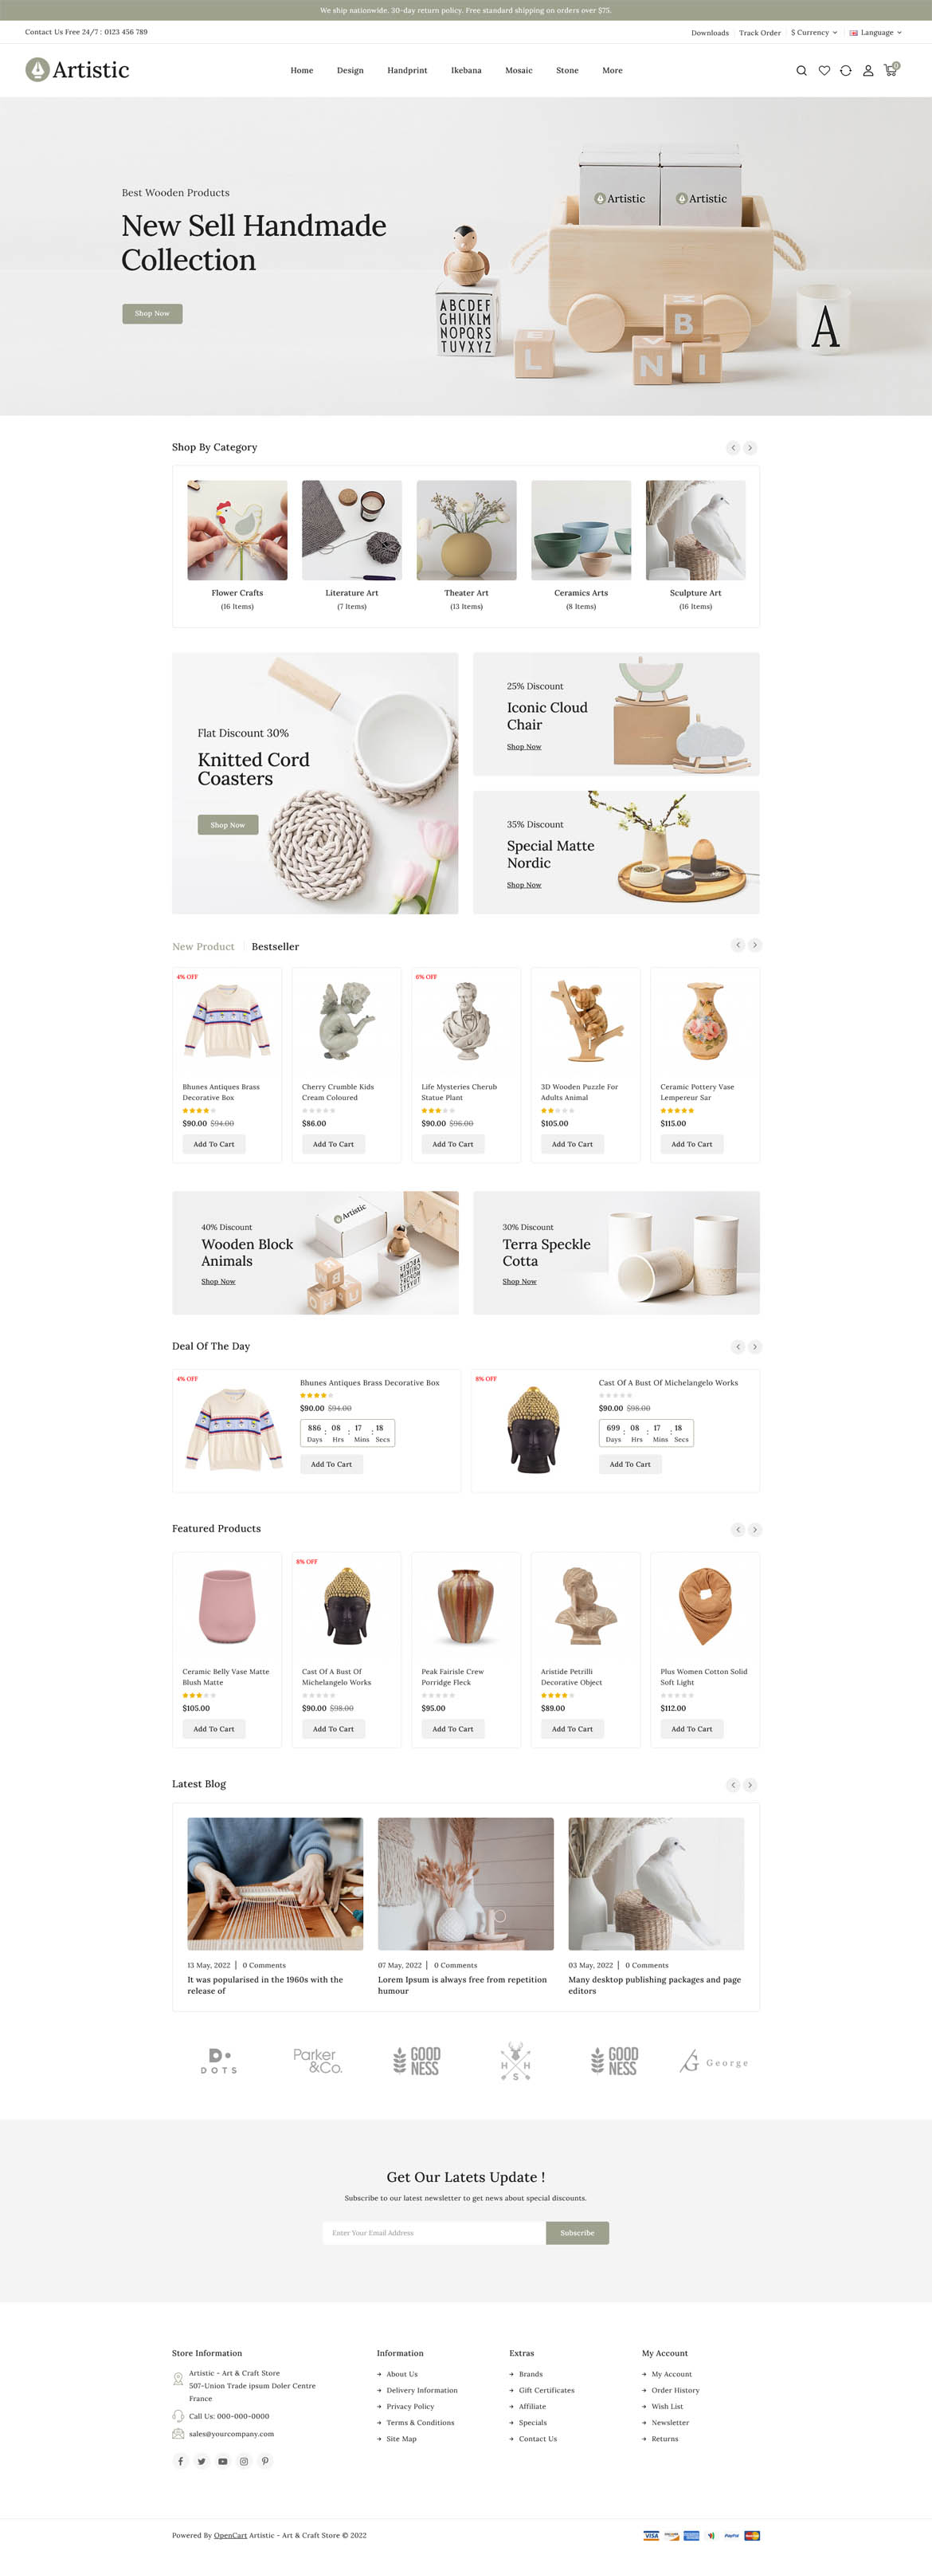Open the Instagram social icon in footer
The width and height of the screenshot is (932, 2551).
point(244,2461)
